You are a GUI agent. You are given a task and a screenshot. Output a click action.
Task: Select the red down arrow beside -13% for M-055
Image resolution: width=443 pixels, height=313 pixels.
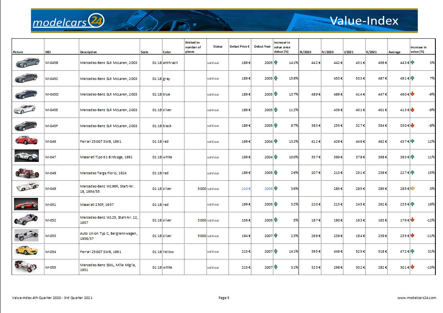413,267
